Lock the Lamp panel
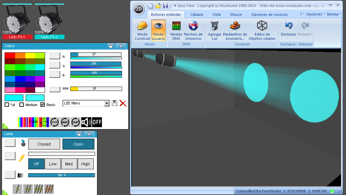Image resolution: width=346 pixels, height=195 pixels. tap(79, 134)
